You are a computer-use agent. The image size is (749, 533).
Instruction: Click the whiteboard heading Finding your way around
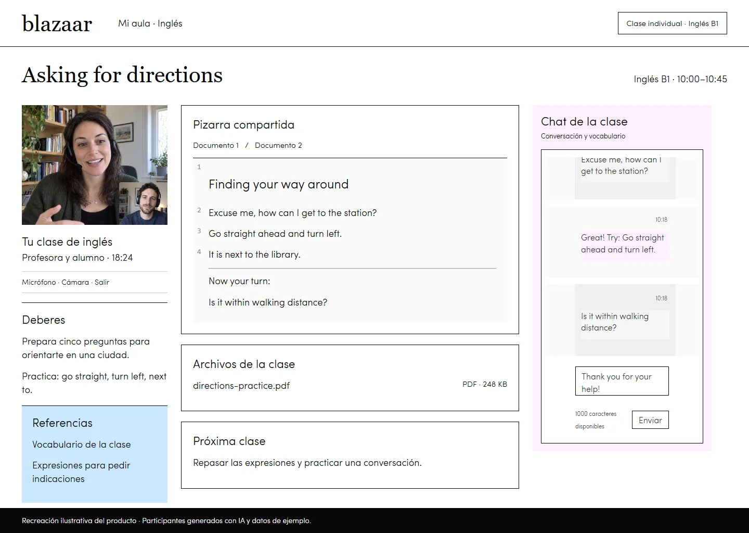click(278, 184)
